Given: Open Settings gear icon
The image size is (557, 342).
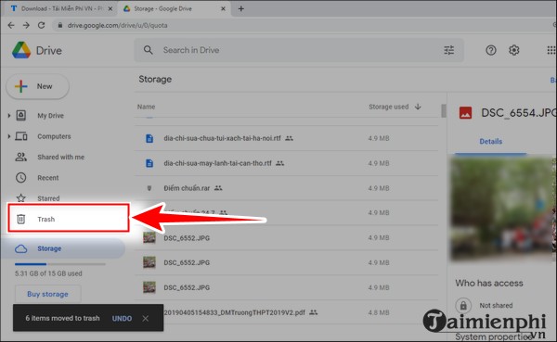Looking at the screenshot, I should click(x=513, y=50).
